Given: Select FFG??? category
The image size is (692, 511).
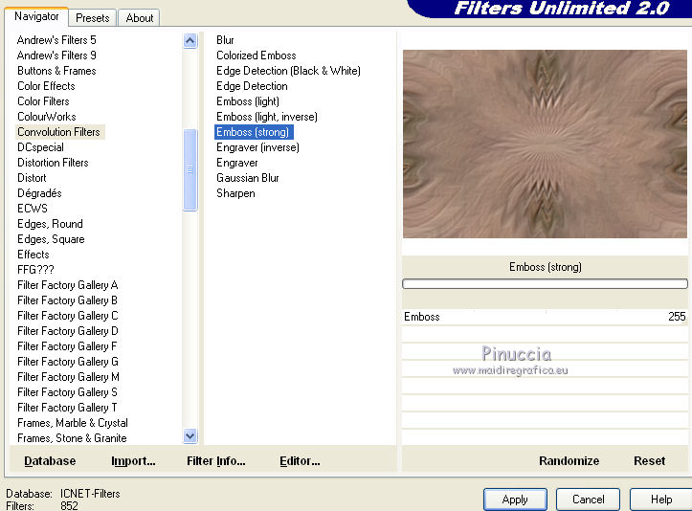Looking at the screenshot, I should (x=35, y=270).
